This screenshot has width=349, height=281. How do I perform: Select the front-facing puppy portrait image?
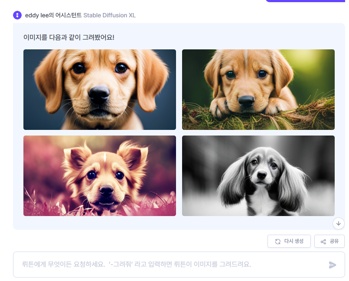click(99, 89)
